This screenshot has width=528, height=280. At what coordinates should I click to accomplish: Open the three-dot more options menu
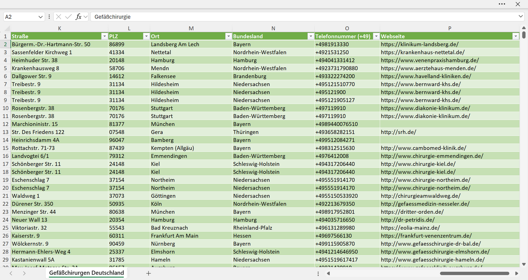pyautogui.click(x=502, y=4)
